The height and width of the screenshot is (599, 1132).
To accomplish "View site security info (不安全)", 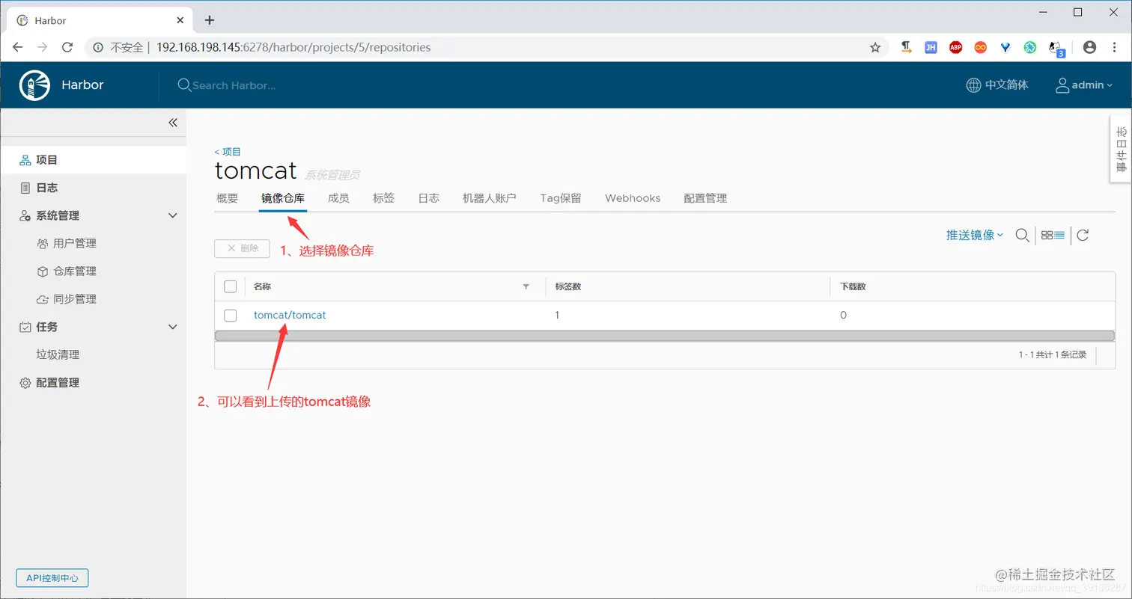I will click(118, 47).
